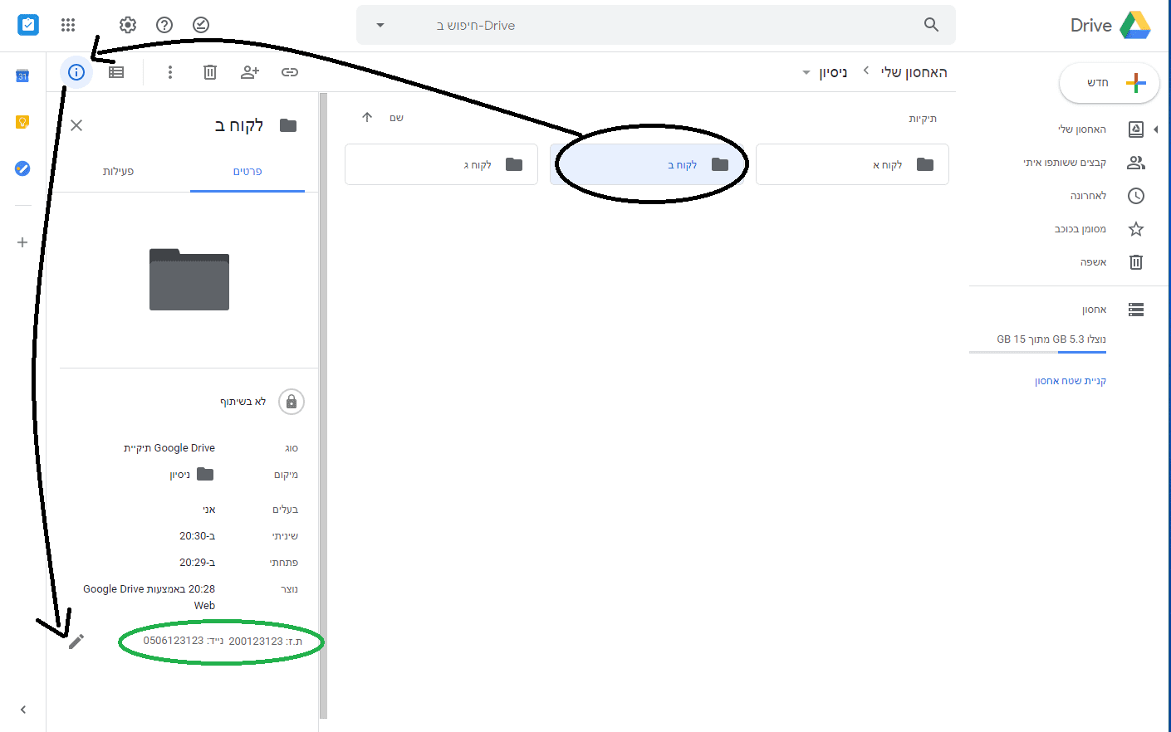Click the details panel vertical scrollbar
Viewport: 1171px width, 732px height.
click(x=324, y=405)
